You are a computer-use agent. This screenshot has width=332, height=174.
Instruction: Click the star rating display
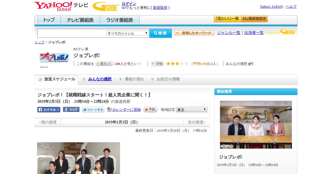pyautogui.click(x=177, y=64)
